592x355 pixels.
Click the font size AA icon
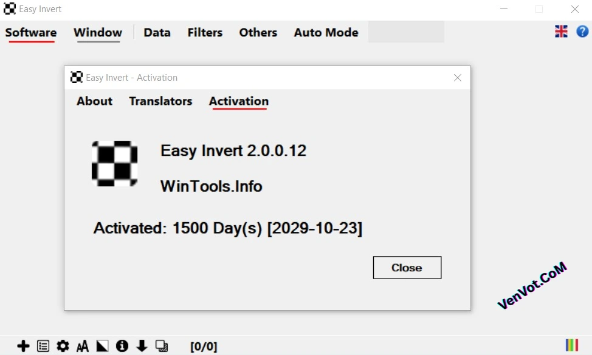coord(83,346)
